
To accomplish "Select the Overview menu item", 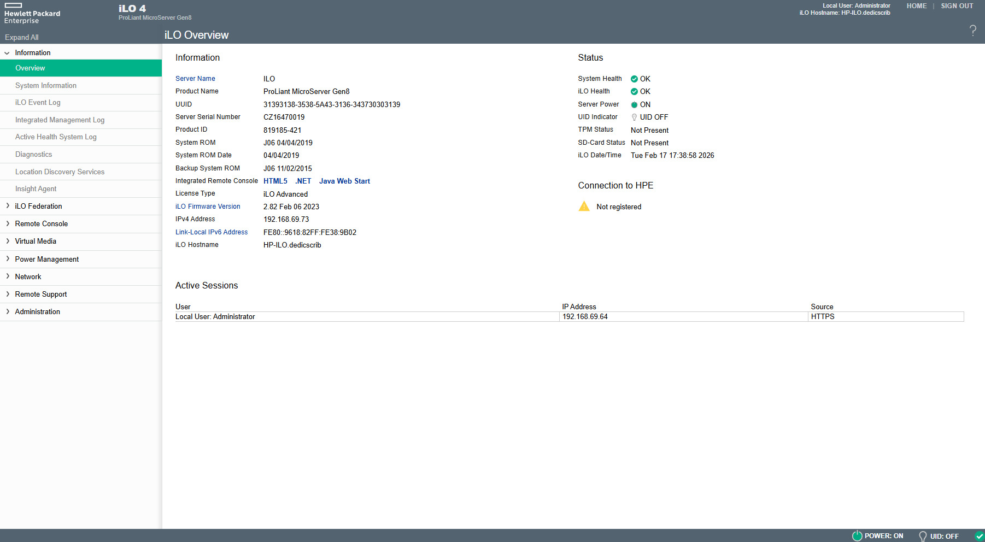I will (81, 68).
